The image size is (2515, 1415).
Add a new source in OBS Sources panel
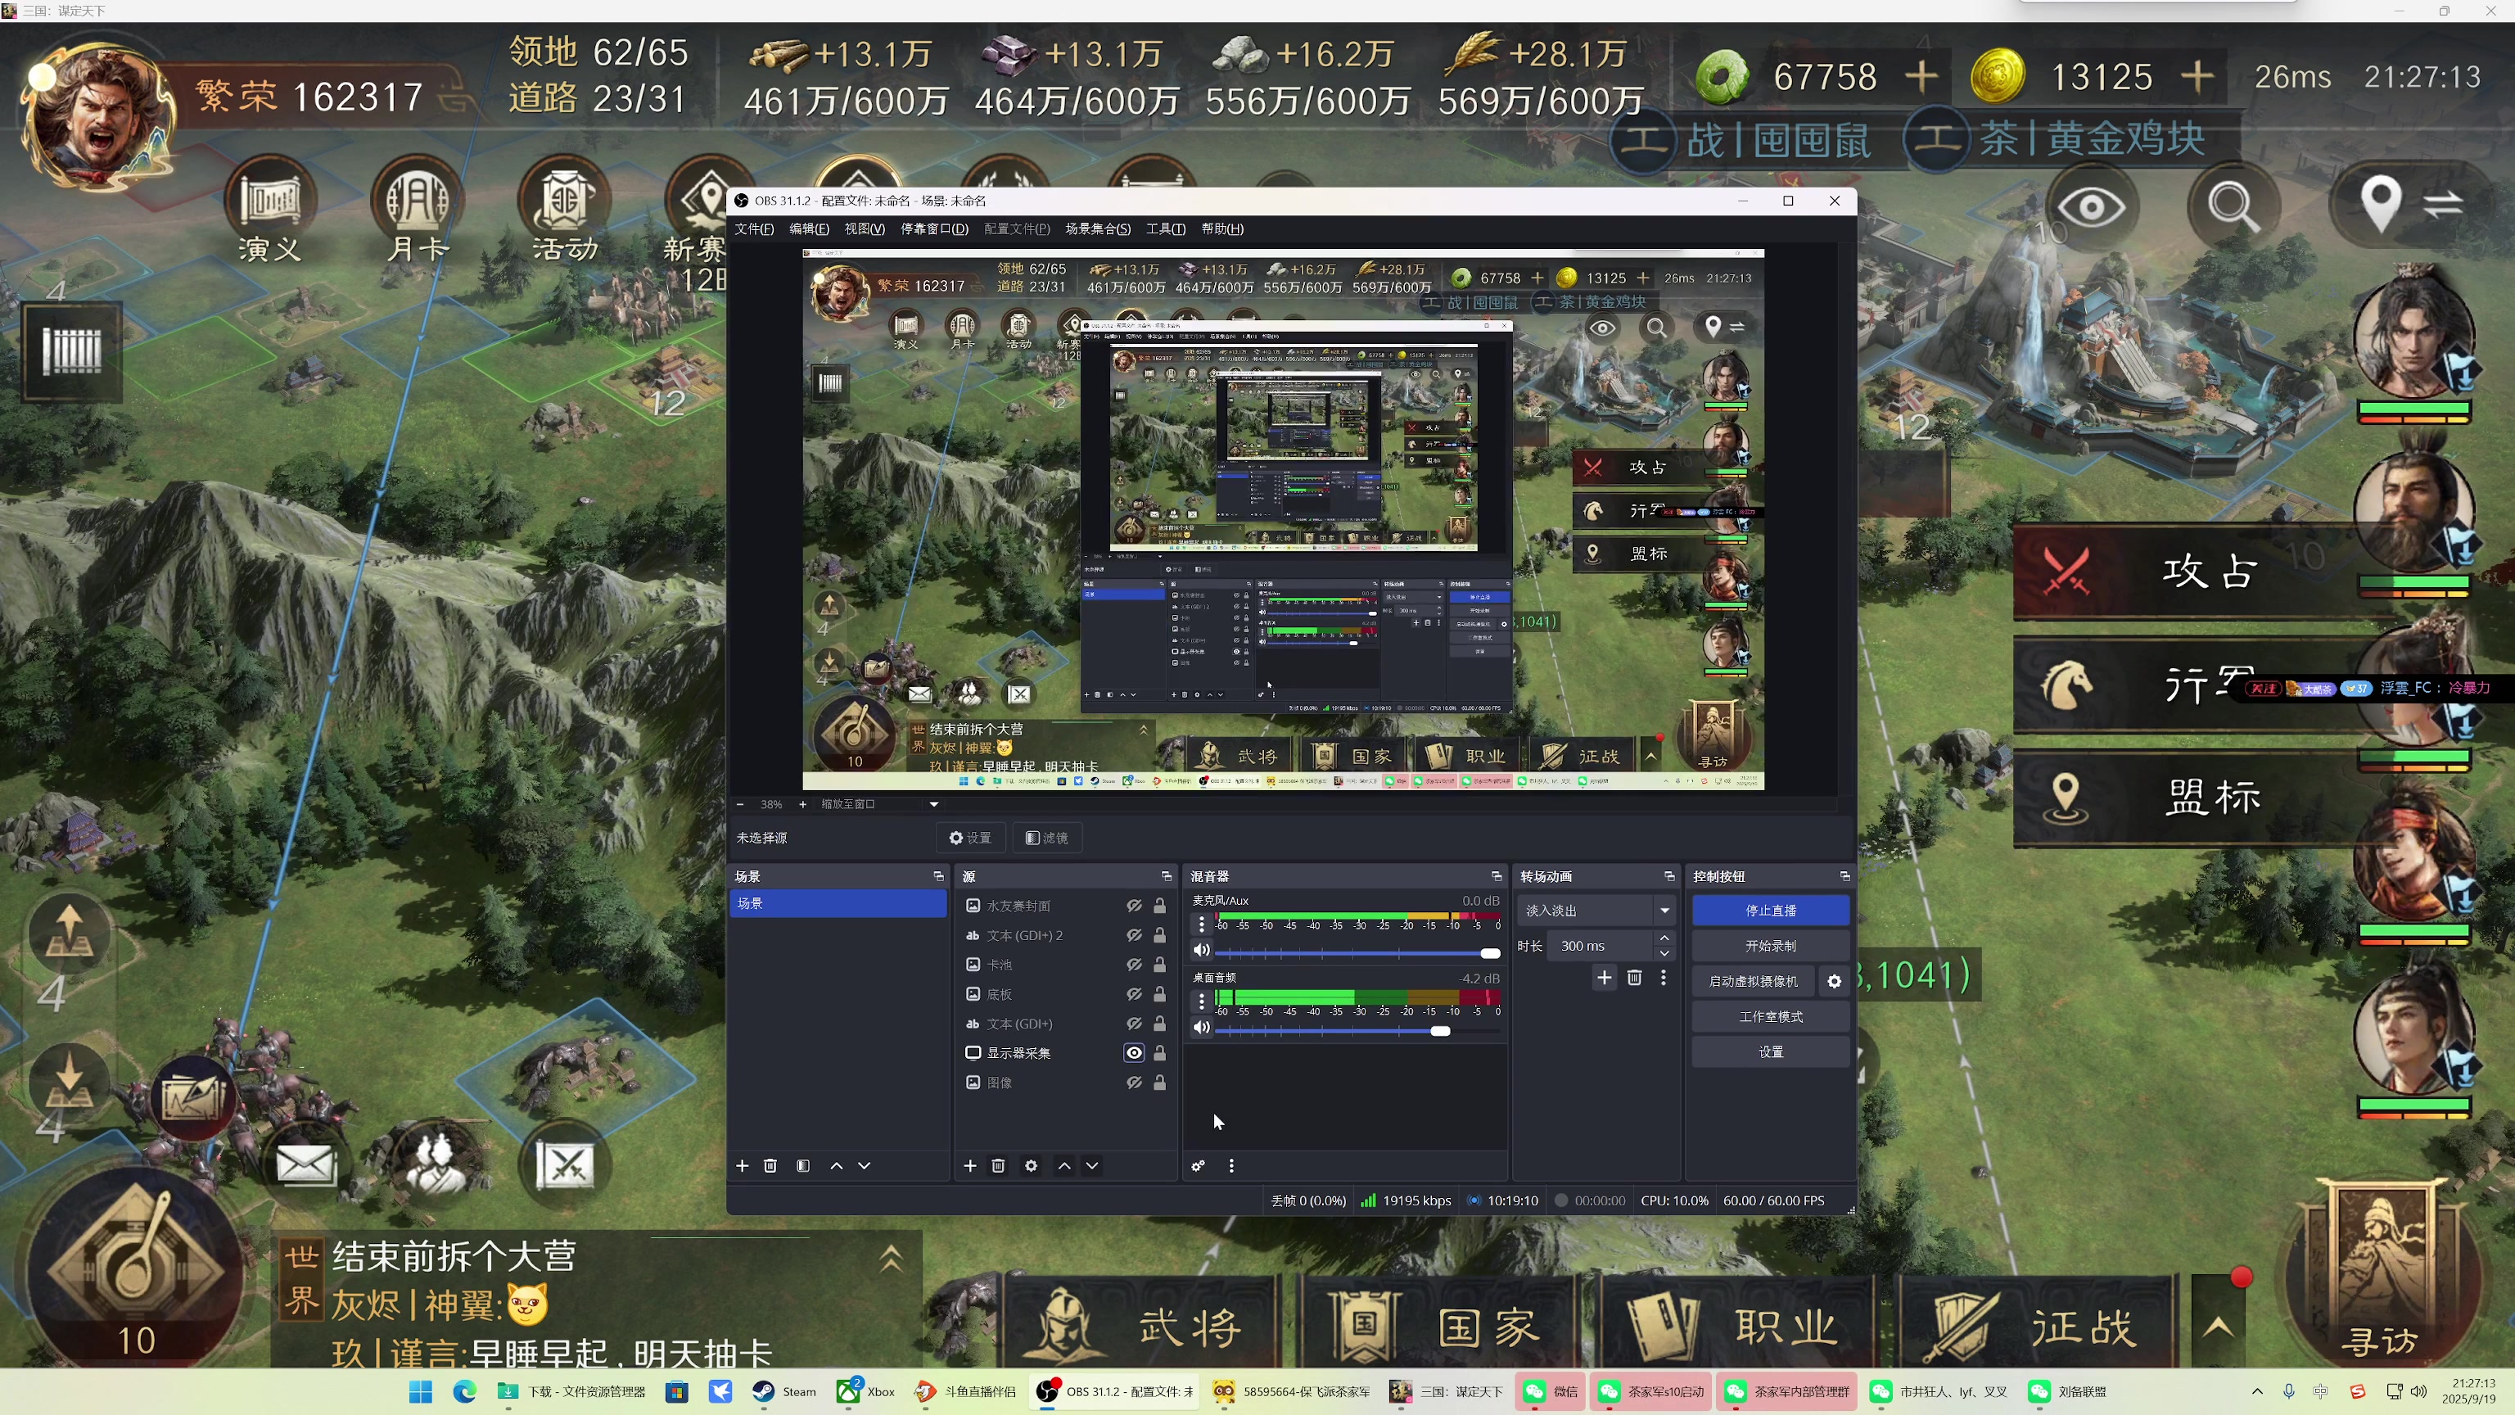969,1165
